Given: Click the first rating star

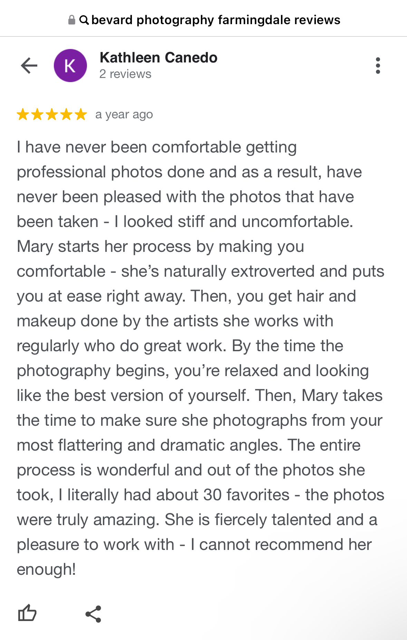Looking at the screenshot, I should pyautogui.click(x=23, y=114).
